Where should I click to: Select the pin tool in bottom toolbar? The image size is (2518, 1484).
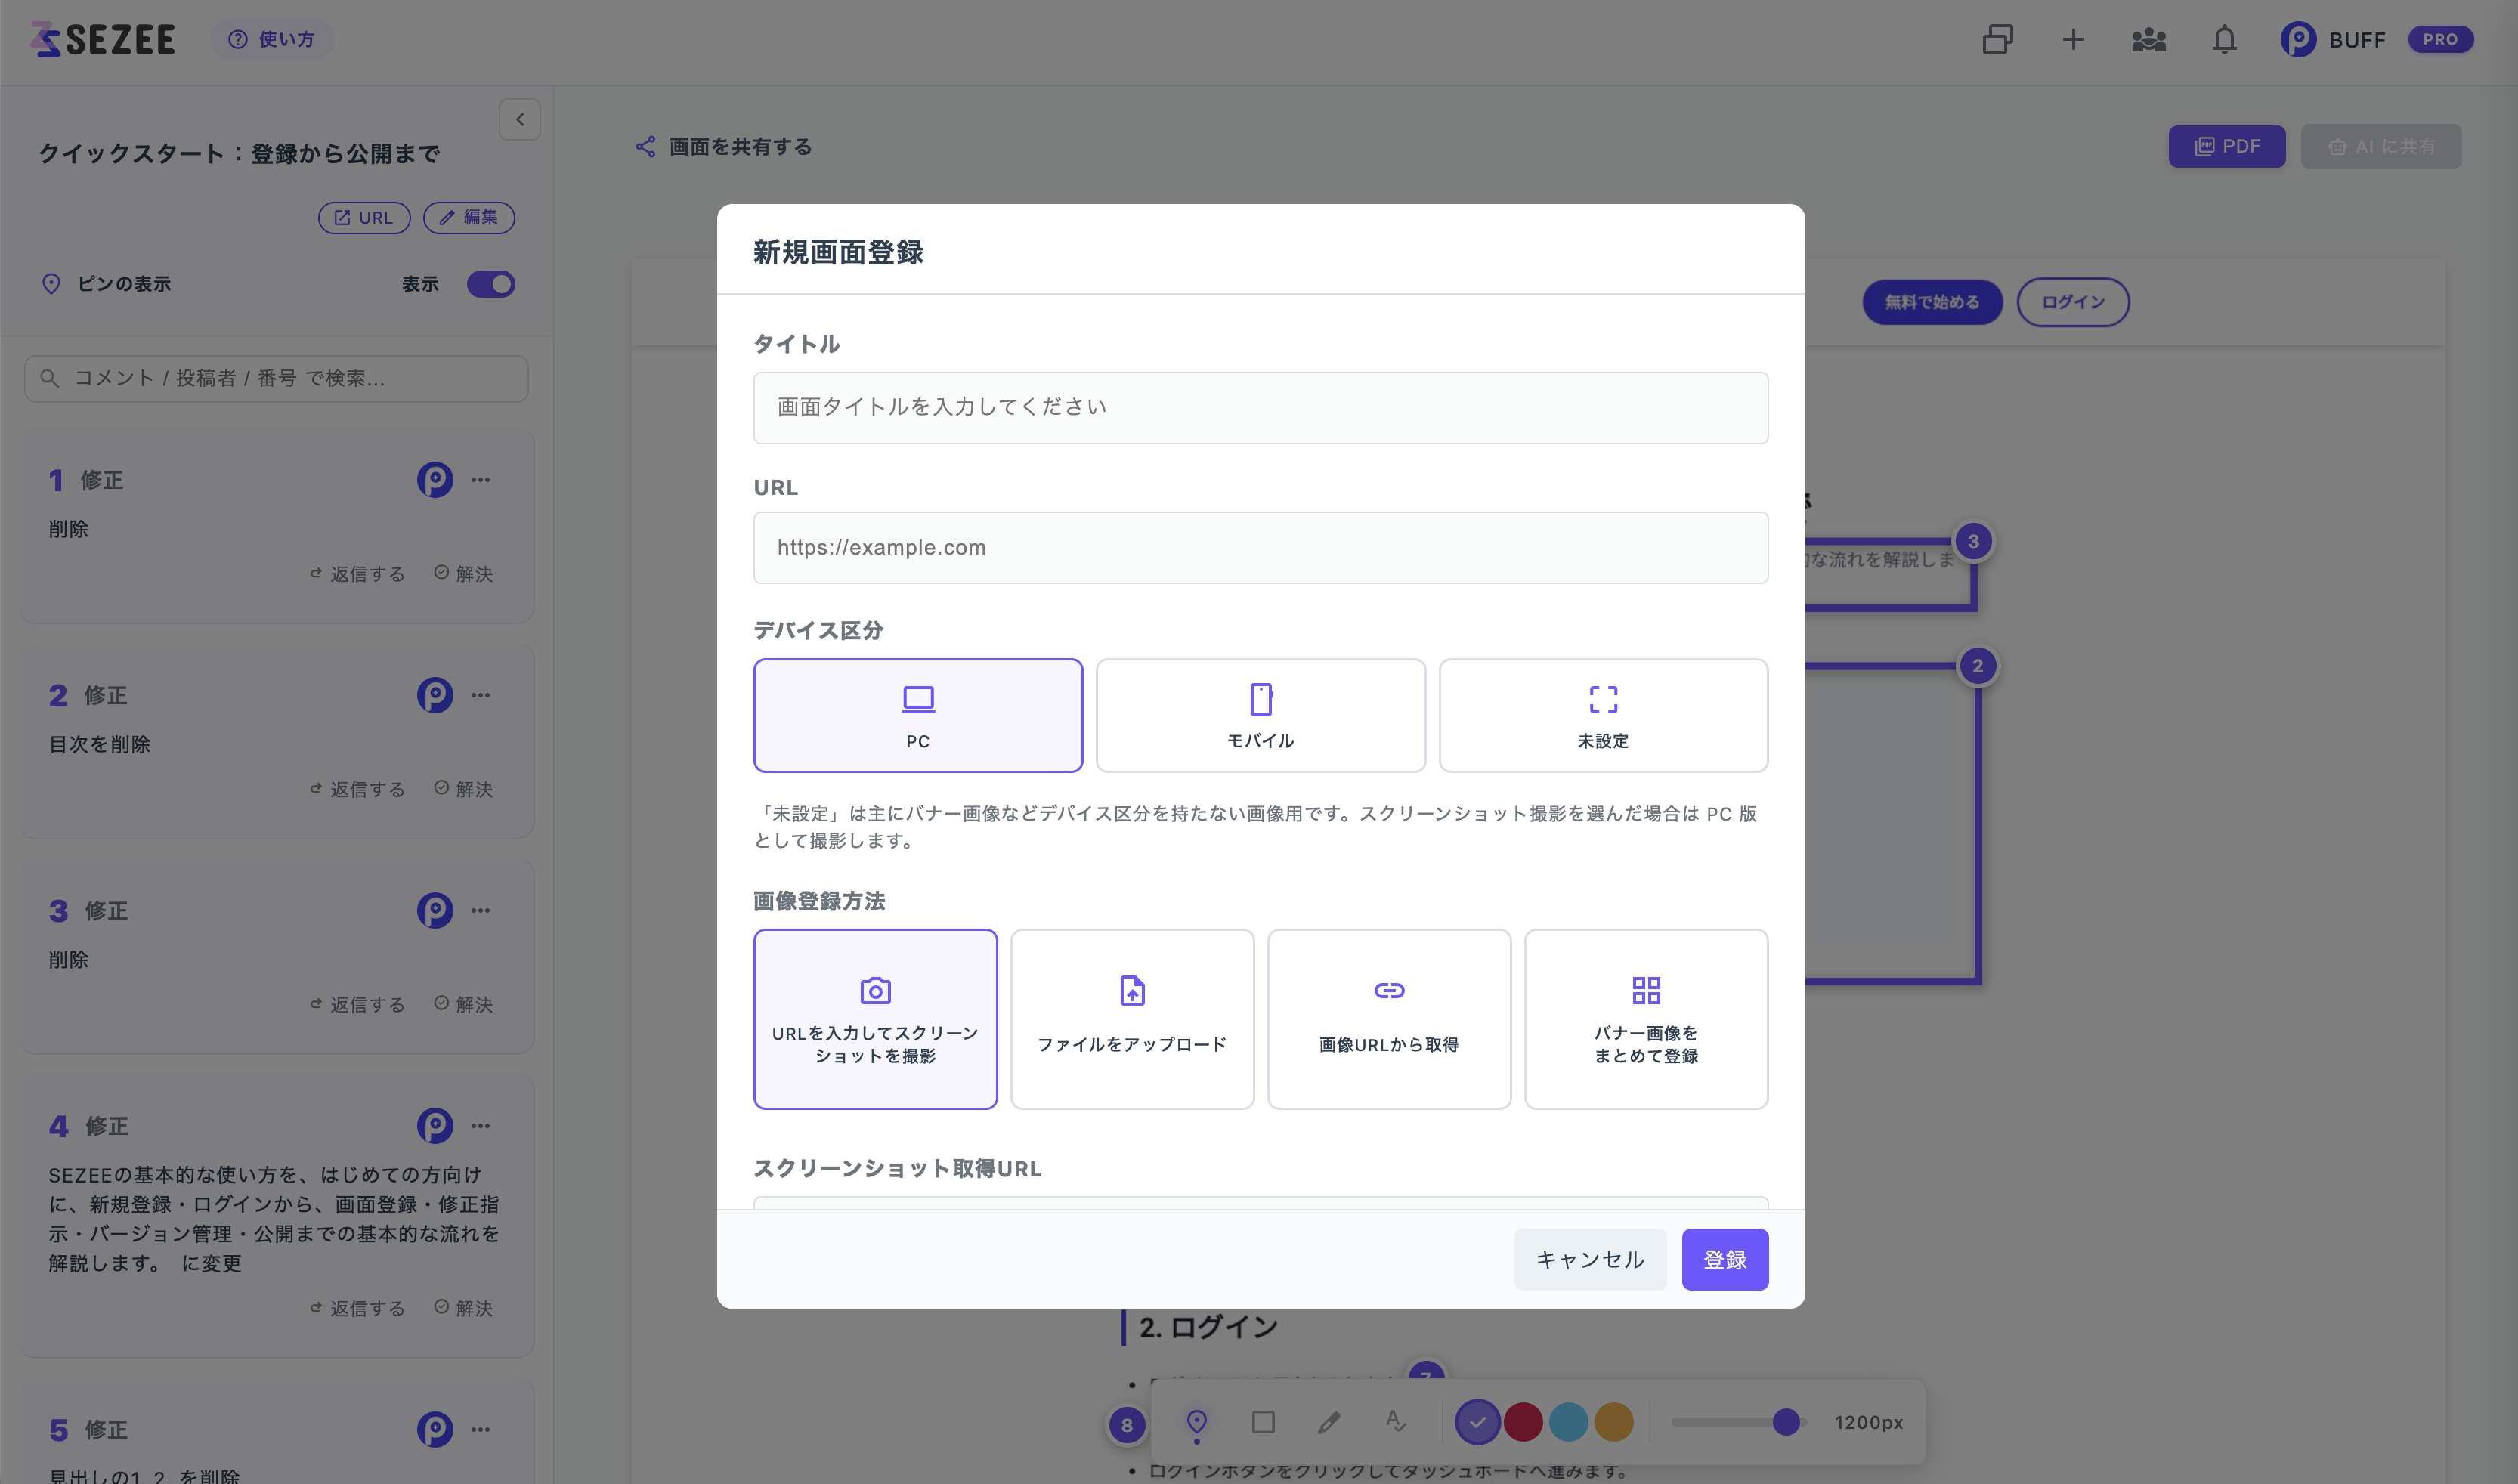coord(1196,1423)
